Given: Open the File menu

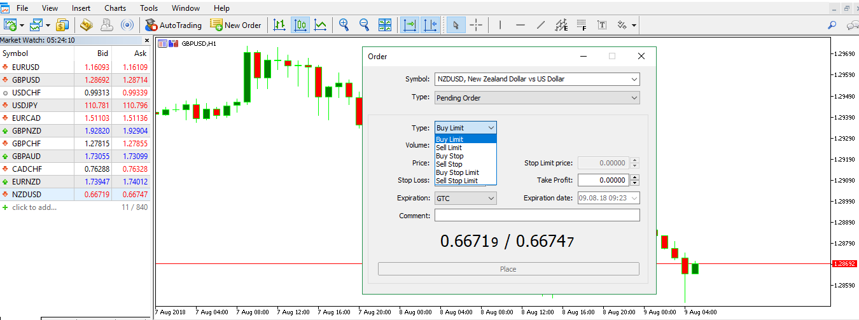Looking at the screenshot, I should click(x=22, y=8).
